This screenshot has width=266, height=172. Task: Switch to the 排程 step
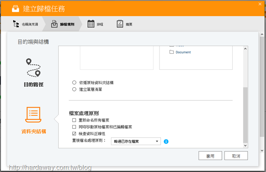pyautogui.click(x=95, y=24)
